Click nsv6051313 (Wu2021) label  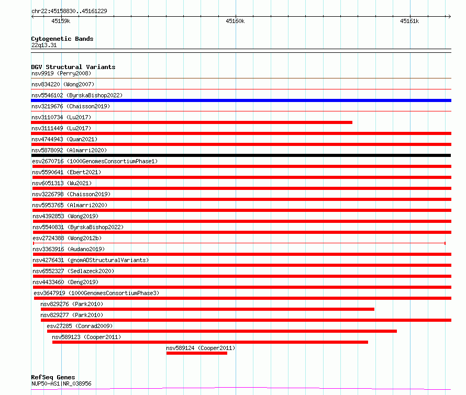tap(62, 183)
